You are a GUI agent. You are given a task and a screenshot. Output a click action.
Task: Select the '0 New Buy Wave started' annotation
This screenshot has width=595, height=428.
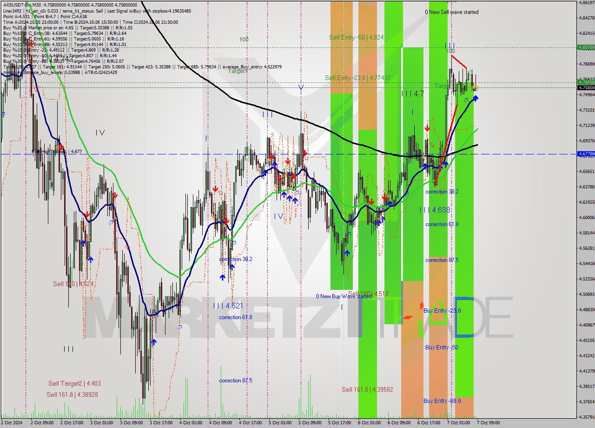pyautogui.click(x=344, y=296)
